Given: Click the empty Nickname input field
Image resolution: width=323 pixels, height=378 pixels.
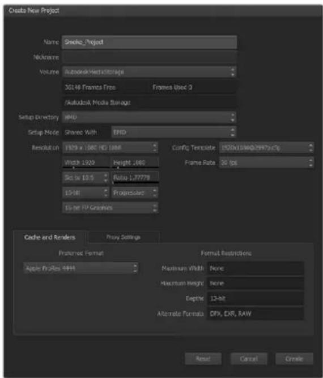Looking at the screenshot, I should 149,57.
